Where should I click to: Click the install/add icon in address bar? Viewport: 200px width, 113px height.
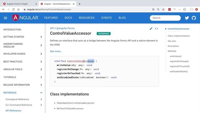point(153,9)
